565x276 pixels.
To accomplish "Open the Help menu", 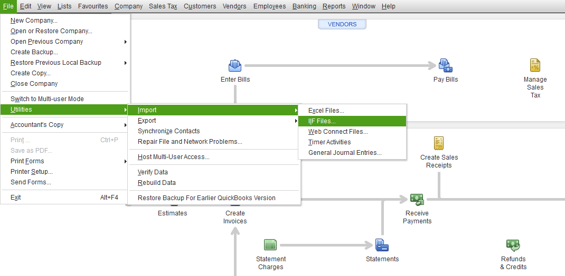I will [389, 6].
